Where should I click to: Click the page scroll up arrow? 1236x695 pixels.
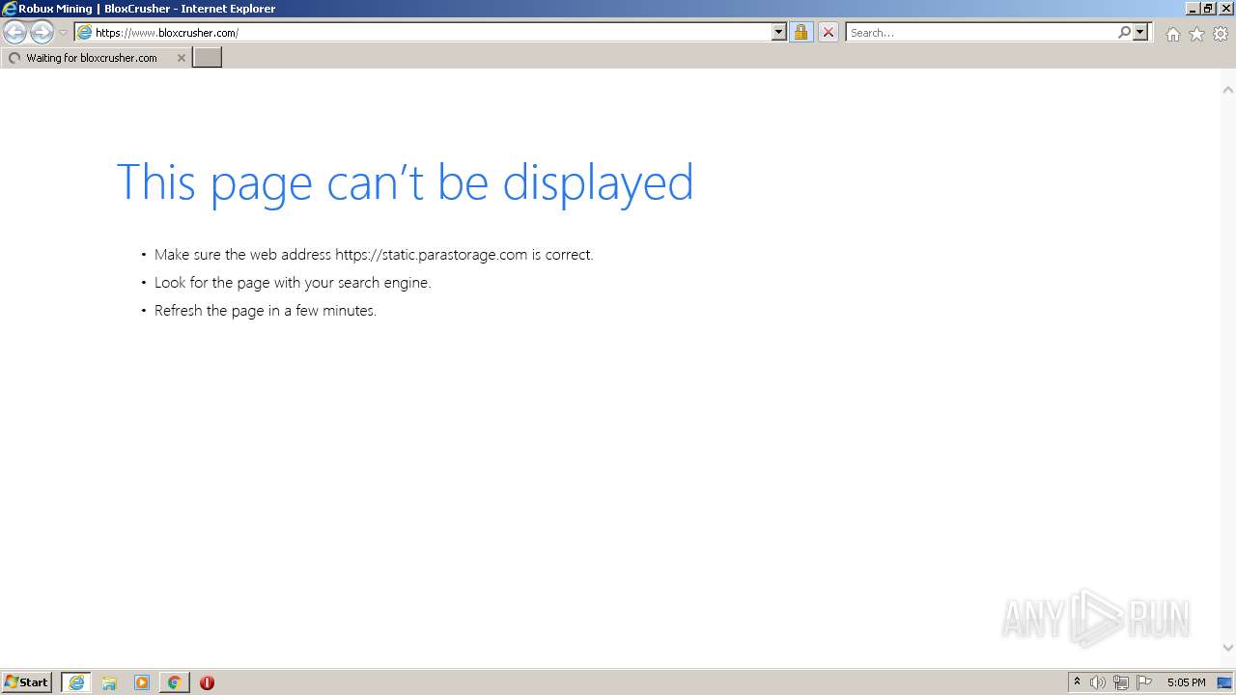[1228, 90]
